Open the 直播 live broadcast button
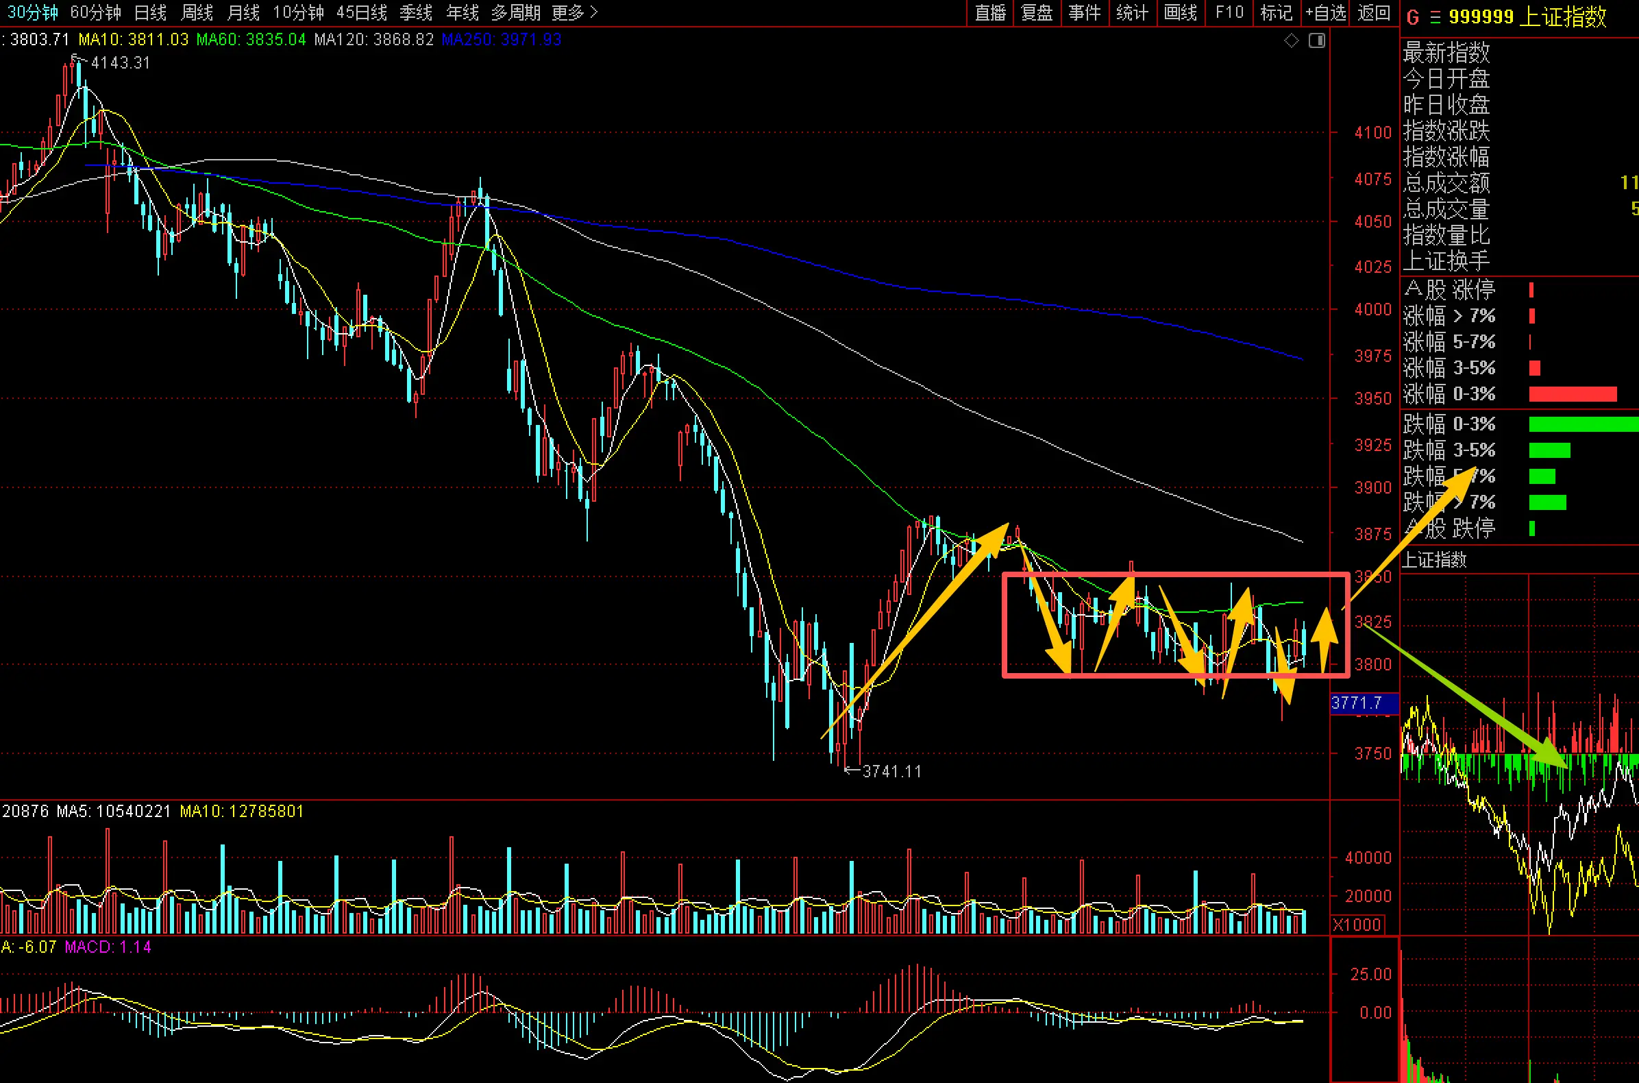Image resolution: width=1639 pixels, height=1083 pixels. click(x=990, y=12)
